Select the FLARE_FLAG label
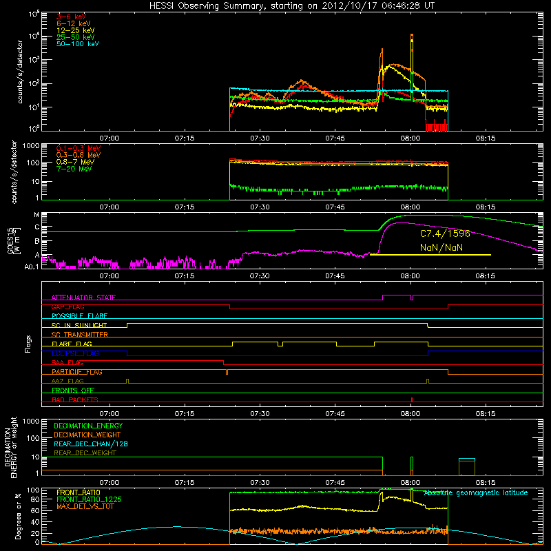551x551 pixels. [72, 344]
